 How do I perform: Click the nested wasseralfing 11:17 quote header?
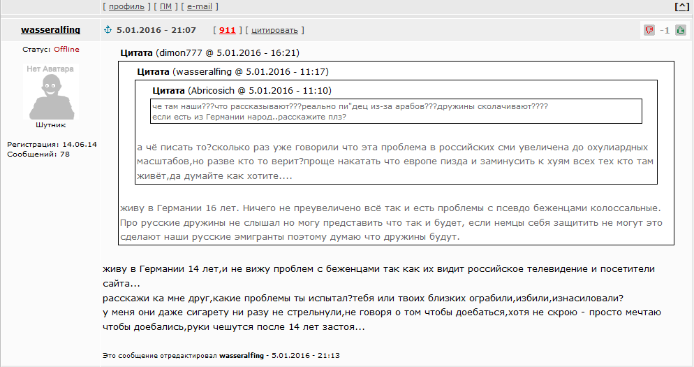(232, 71)
